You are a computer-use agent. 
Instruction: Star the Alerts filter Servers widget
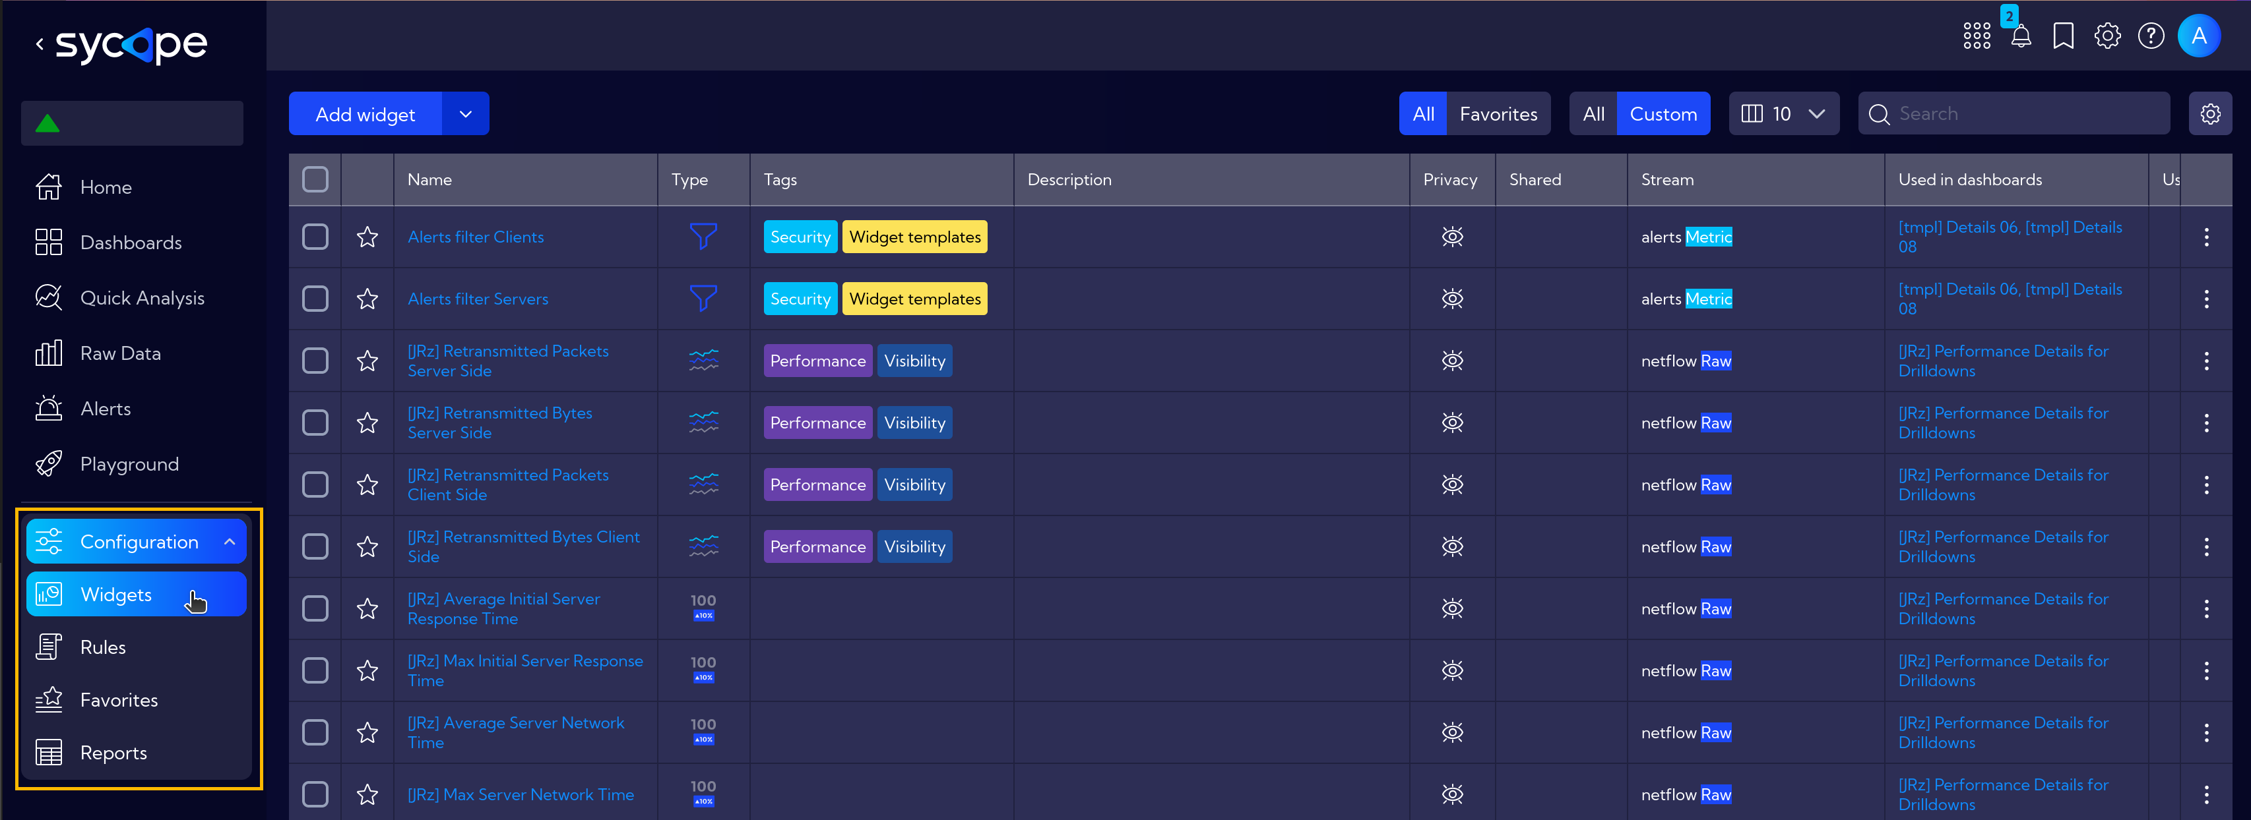point(367,299)
